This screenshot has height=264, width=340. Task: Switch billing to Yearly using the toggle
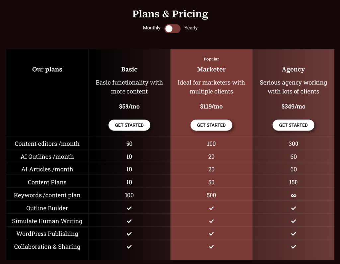point(172,29)
